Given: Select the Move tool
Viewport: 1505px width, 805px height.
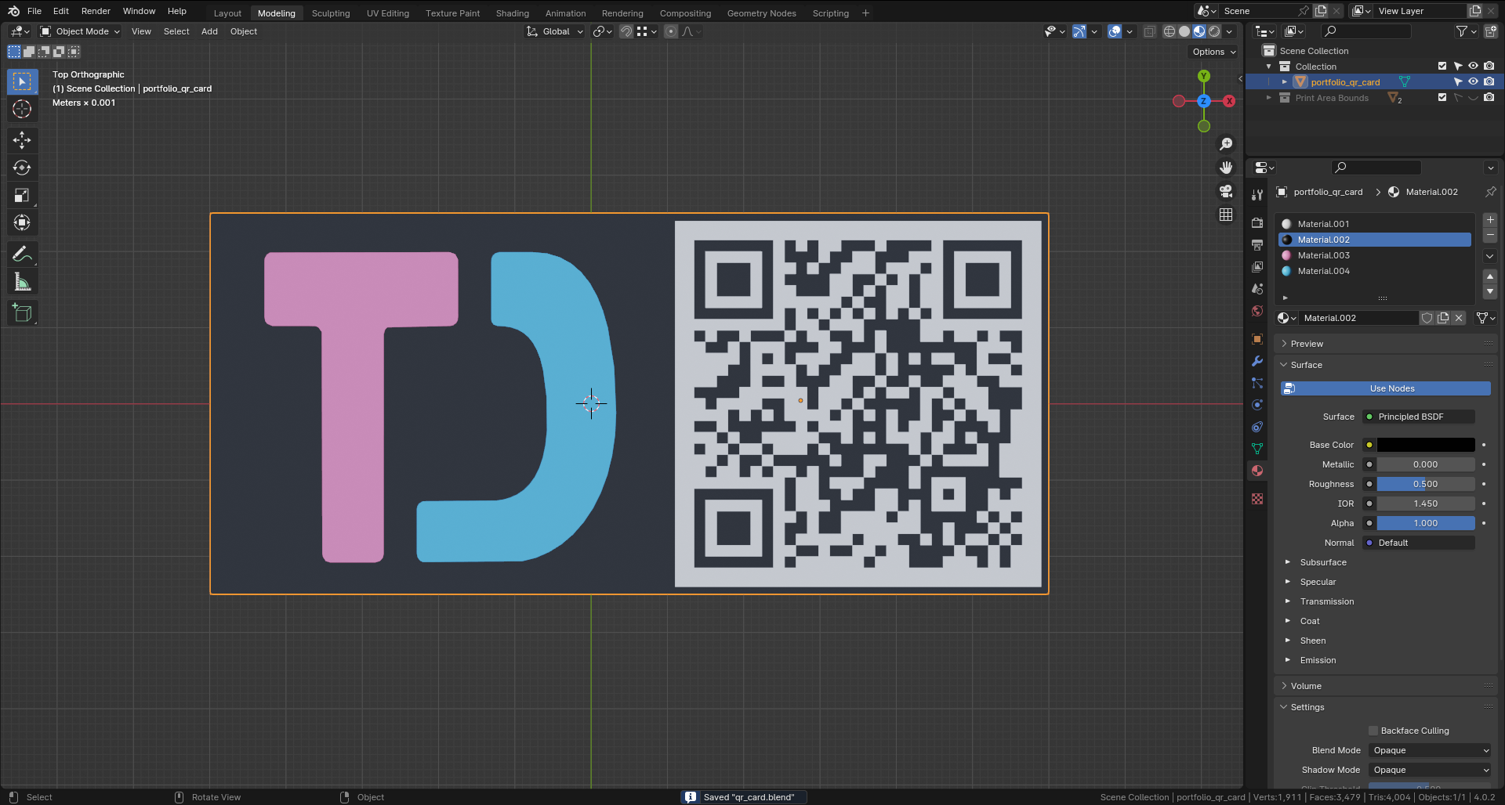Looking at the screenshot, I should point(22,139).
